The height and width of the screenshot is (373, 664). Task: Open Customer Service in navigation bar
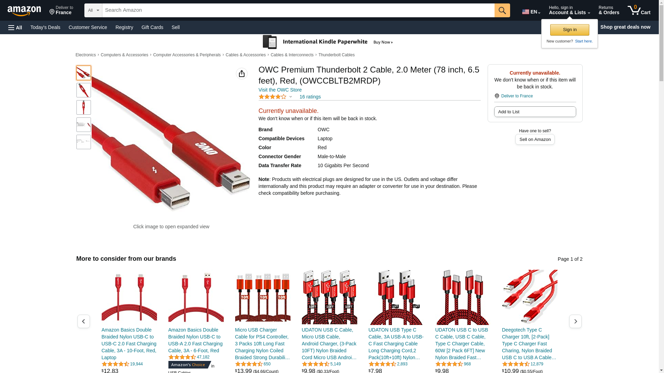pos(88,27)
